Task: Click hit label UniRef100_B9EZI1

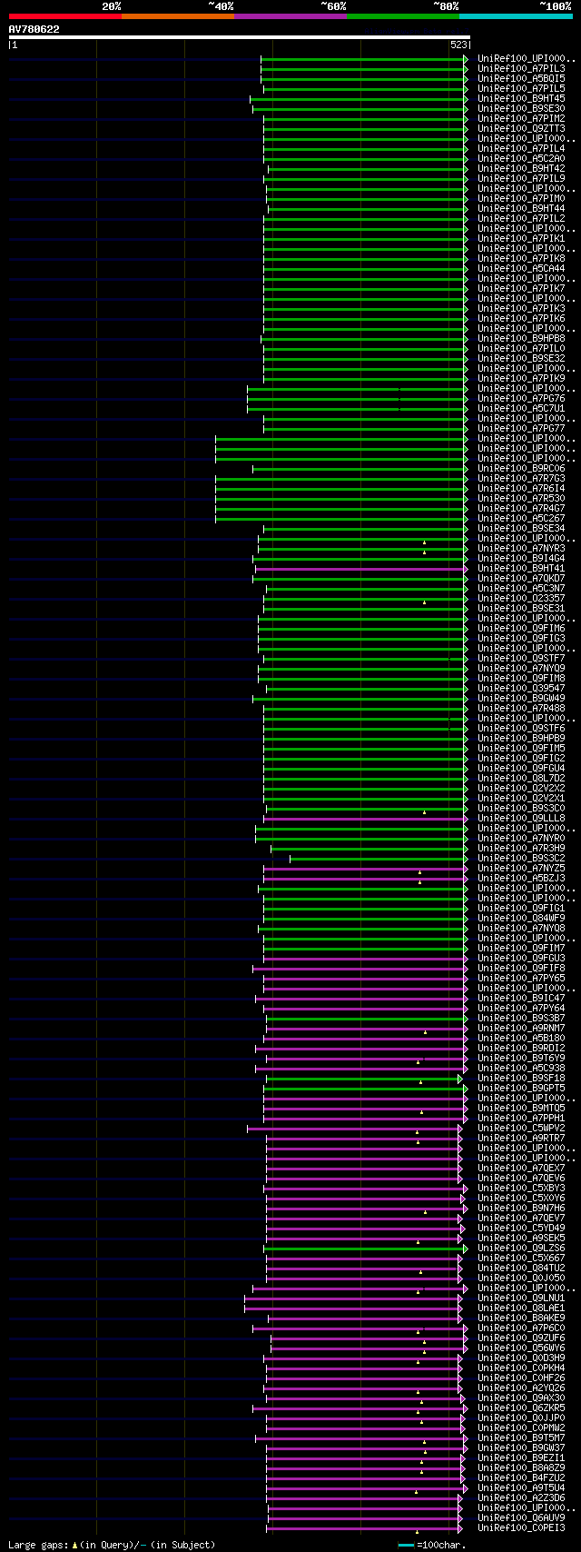Action: [x=521, y=1457]
